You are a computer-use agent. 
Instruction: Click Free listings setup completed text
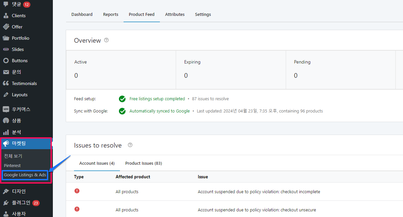(x=157, y=99)
